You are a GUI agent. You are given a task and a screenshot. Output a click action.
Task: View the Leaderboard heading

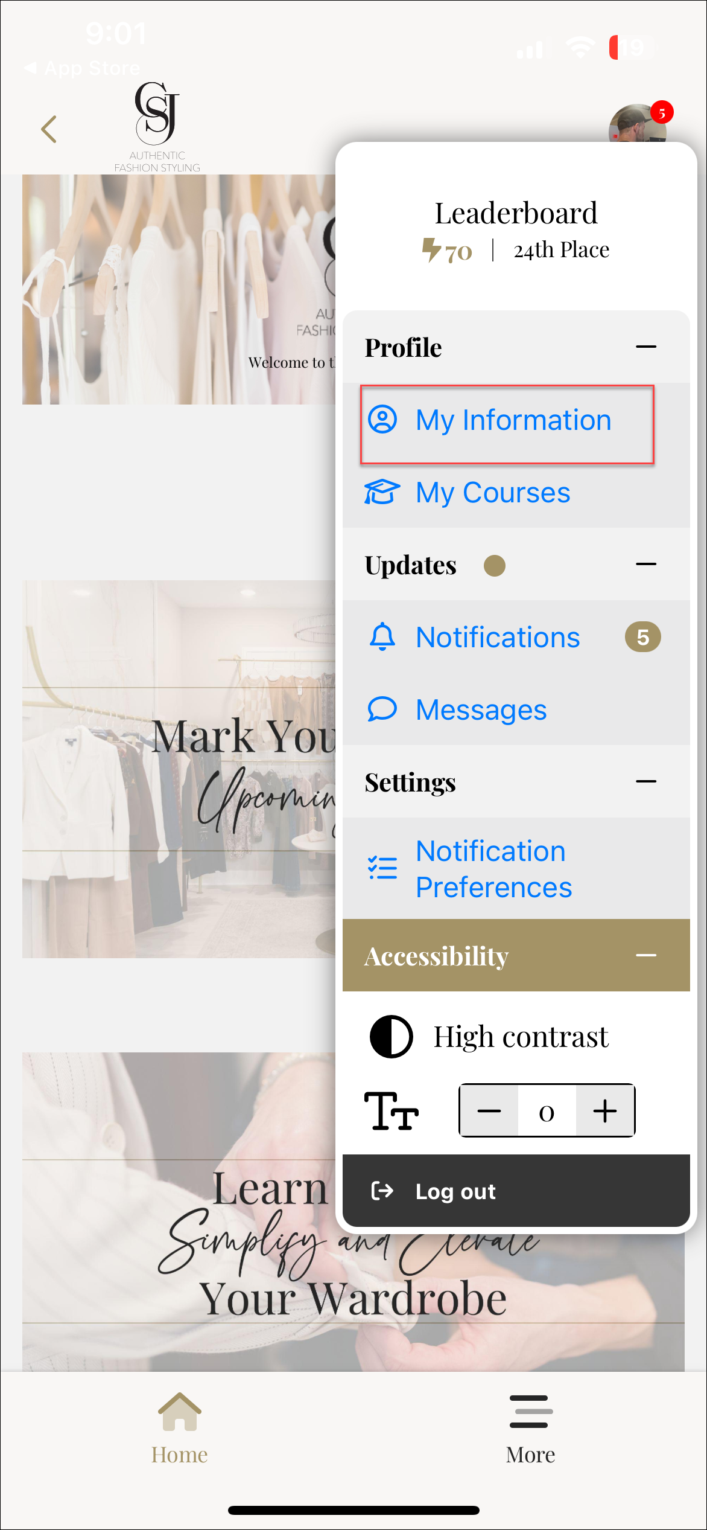click(516, 213)
